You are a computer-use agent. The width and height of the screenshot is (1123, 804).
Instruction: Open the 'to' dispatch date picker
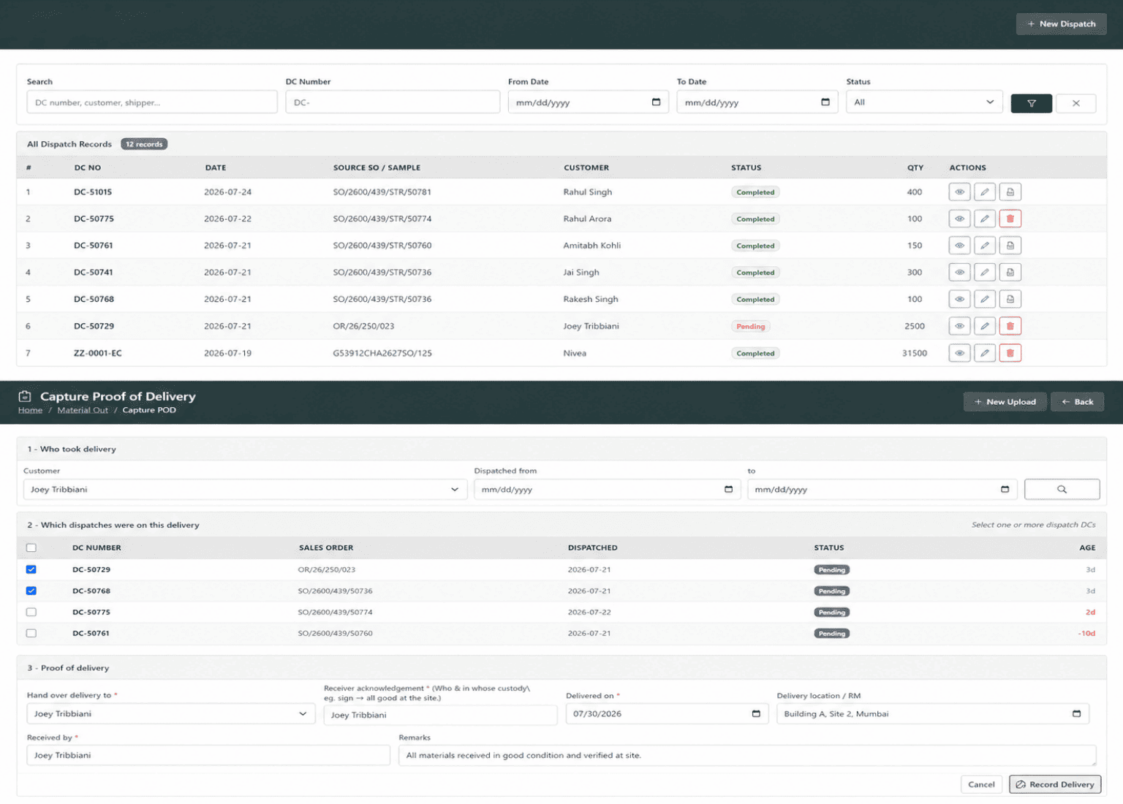click(1005, 489)
